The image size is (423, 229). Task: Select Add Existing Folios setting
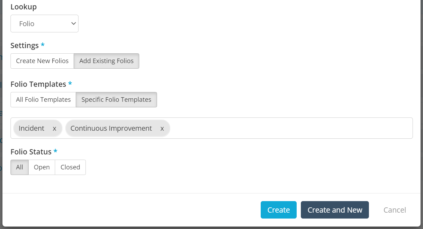[x=106, y=61]
